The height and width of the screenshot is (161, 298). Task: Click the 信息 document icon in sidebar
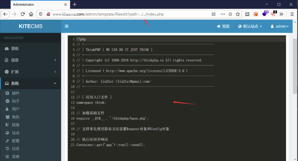6,60
